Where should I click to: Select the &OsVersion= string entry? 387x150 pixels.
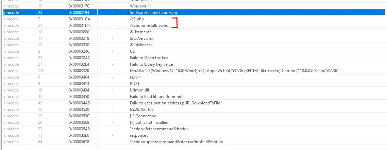(x=142, y=38)
